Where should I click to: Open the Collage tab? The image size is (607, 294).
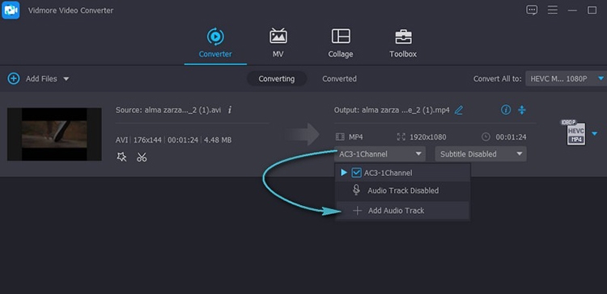point(341,44)
